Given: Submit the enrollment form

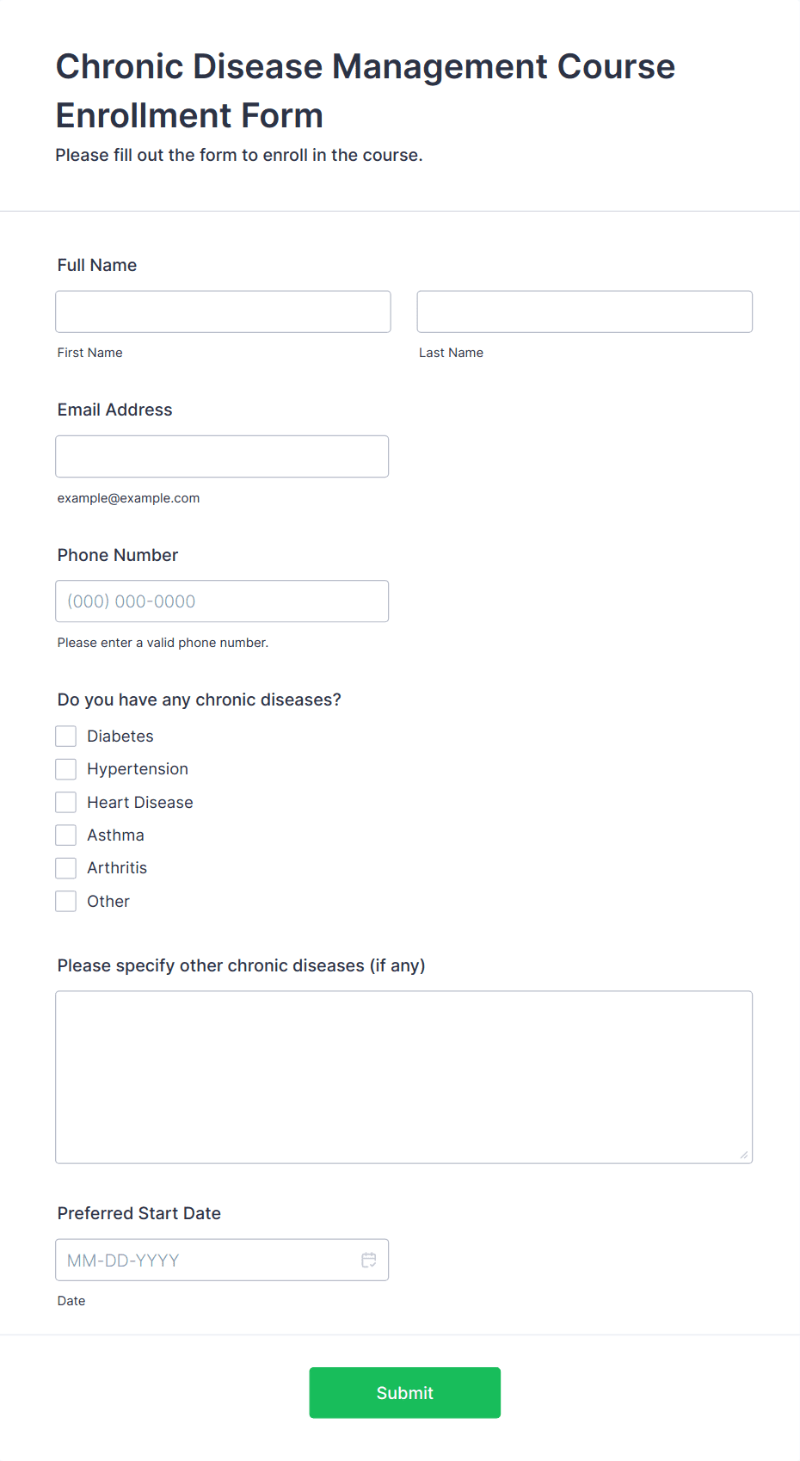Looking at the screenshot, I should [x=405, y=1392].
